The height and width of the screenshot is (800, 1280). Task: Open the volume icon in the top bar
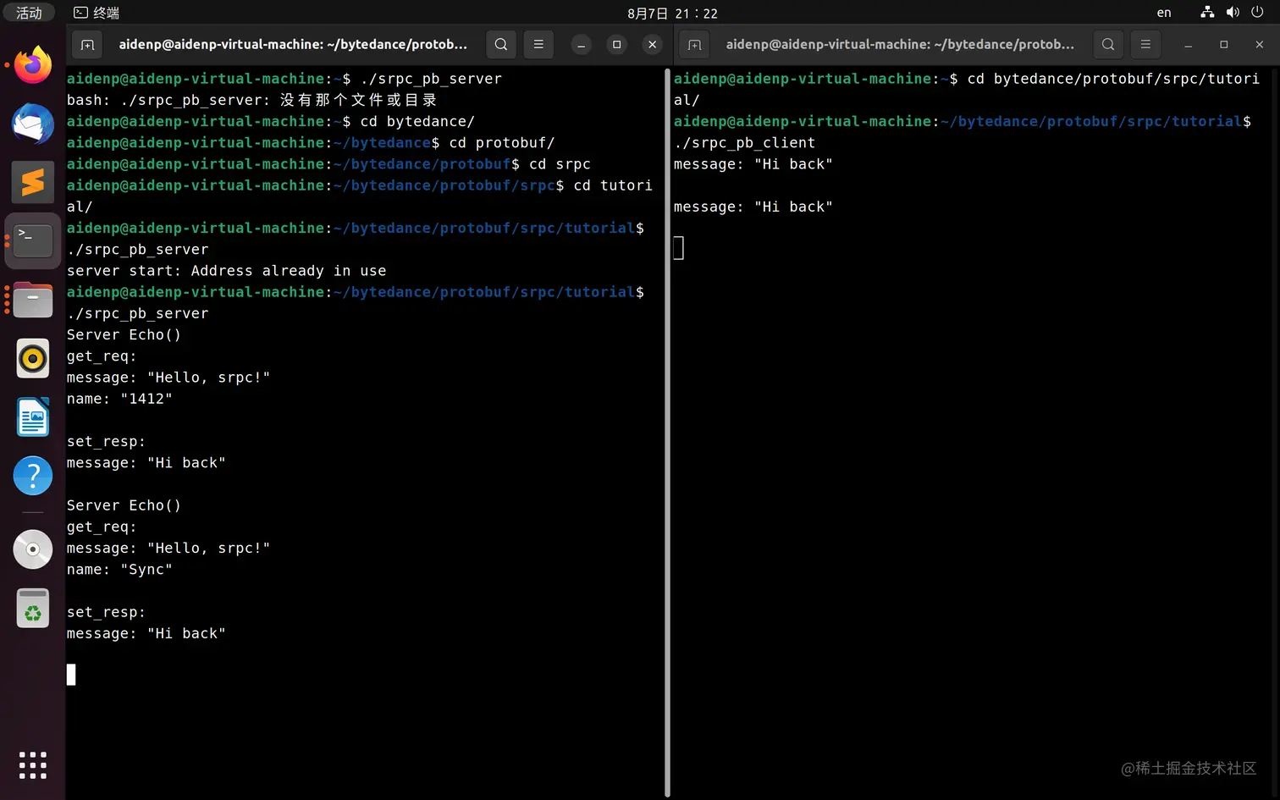(x=1233, y=13)
